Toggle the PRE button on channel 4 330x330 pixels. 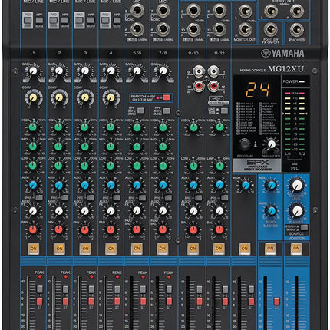117,197
